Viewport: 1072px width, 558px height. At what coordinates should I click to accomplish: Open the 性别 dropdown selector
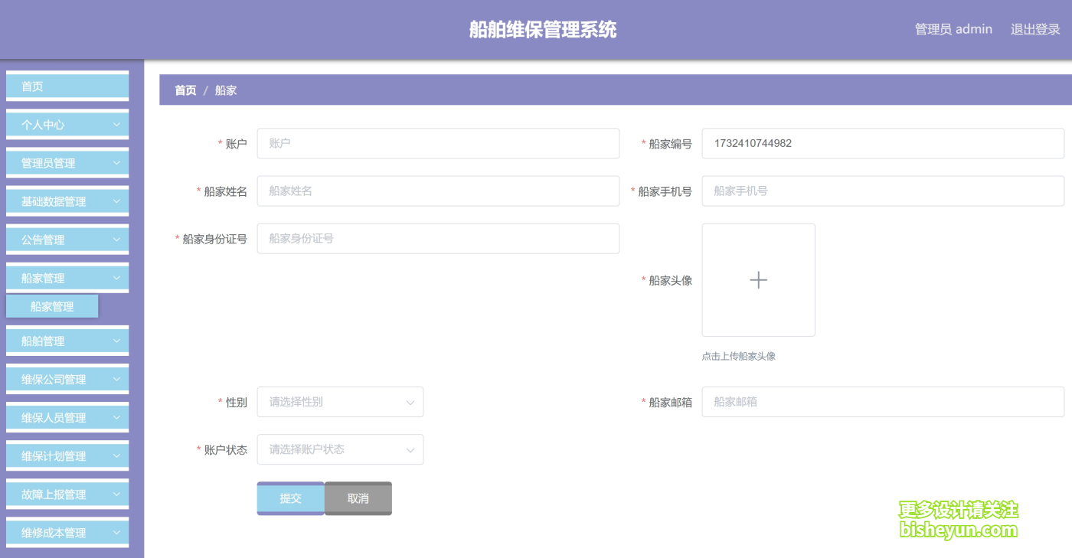340,402
